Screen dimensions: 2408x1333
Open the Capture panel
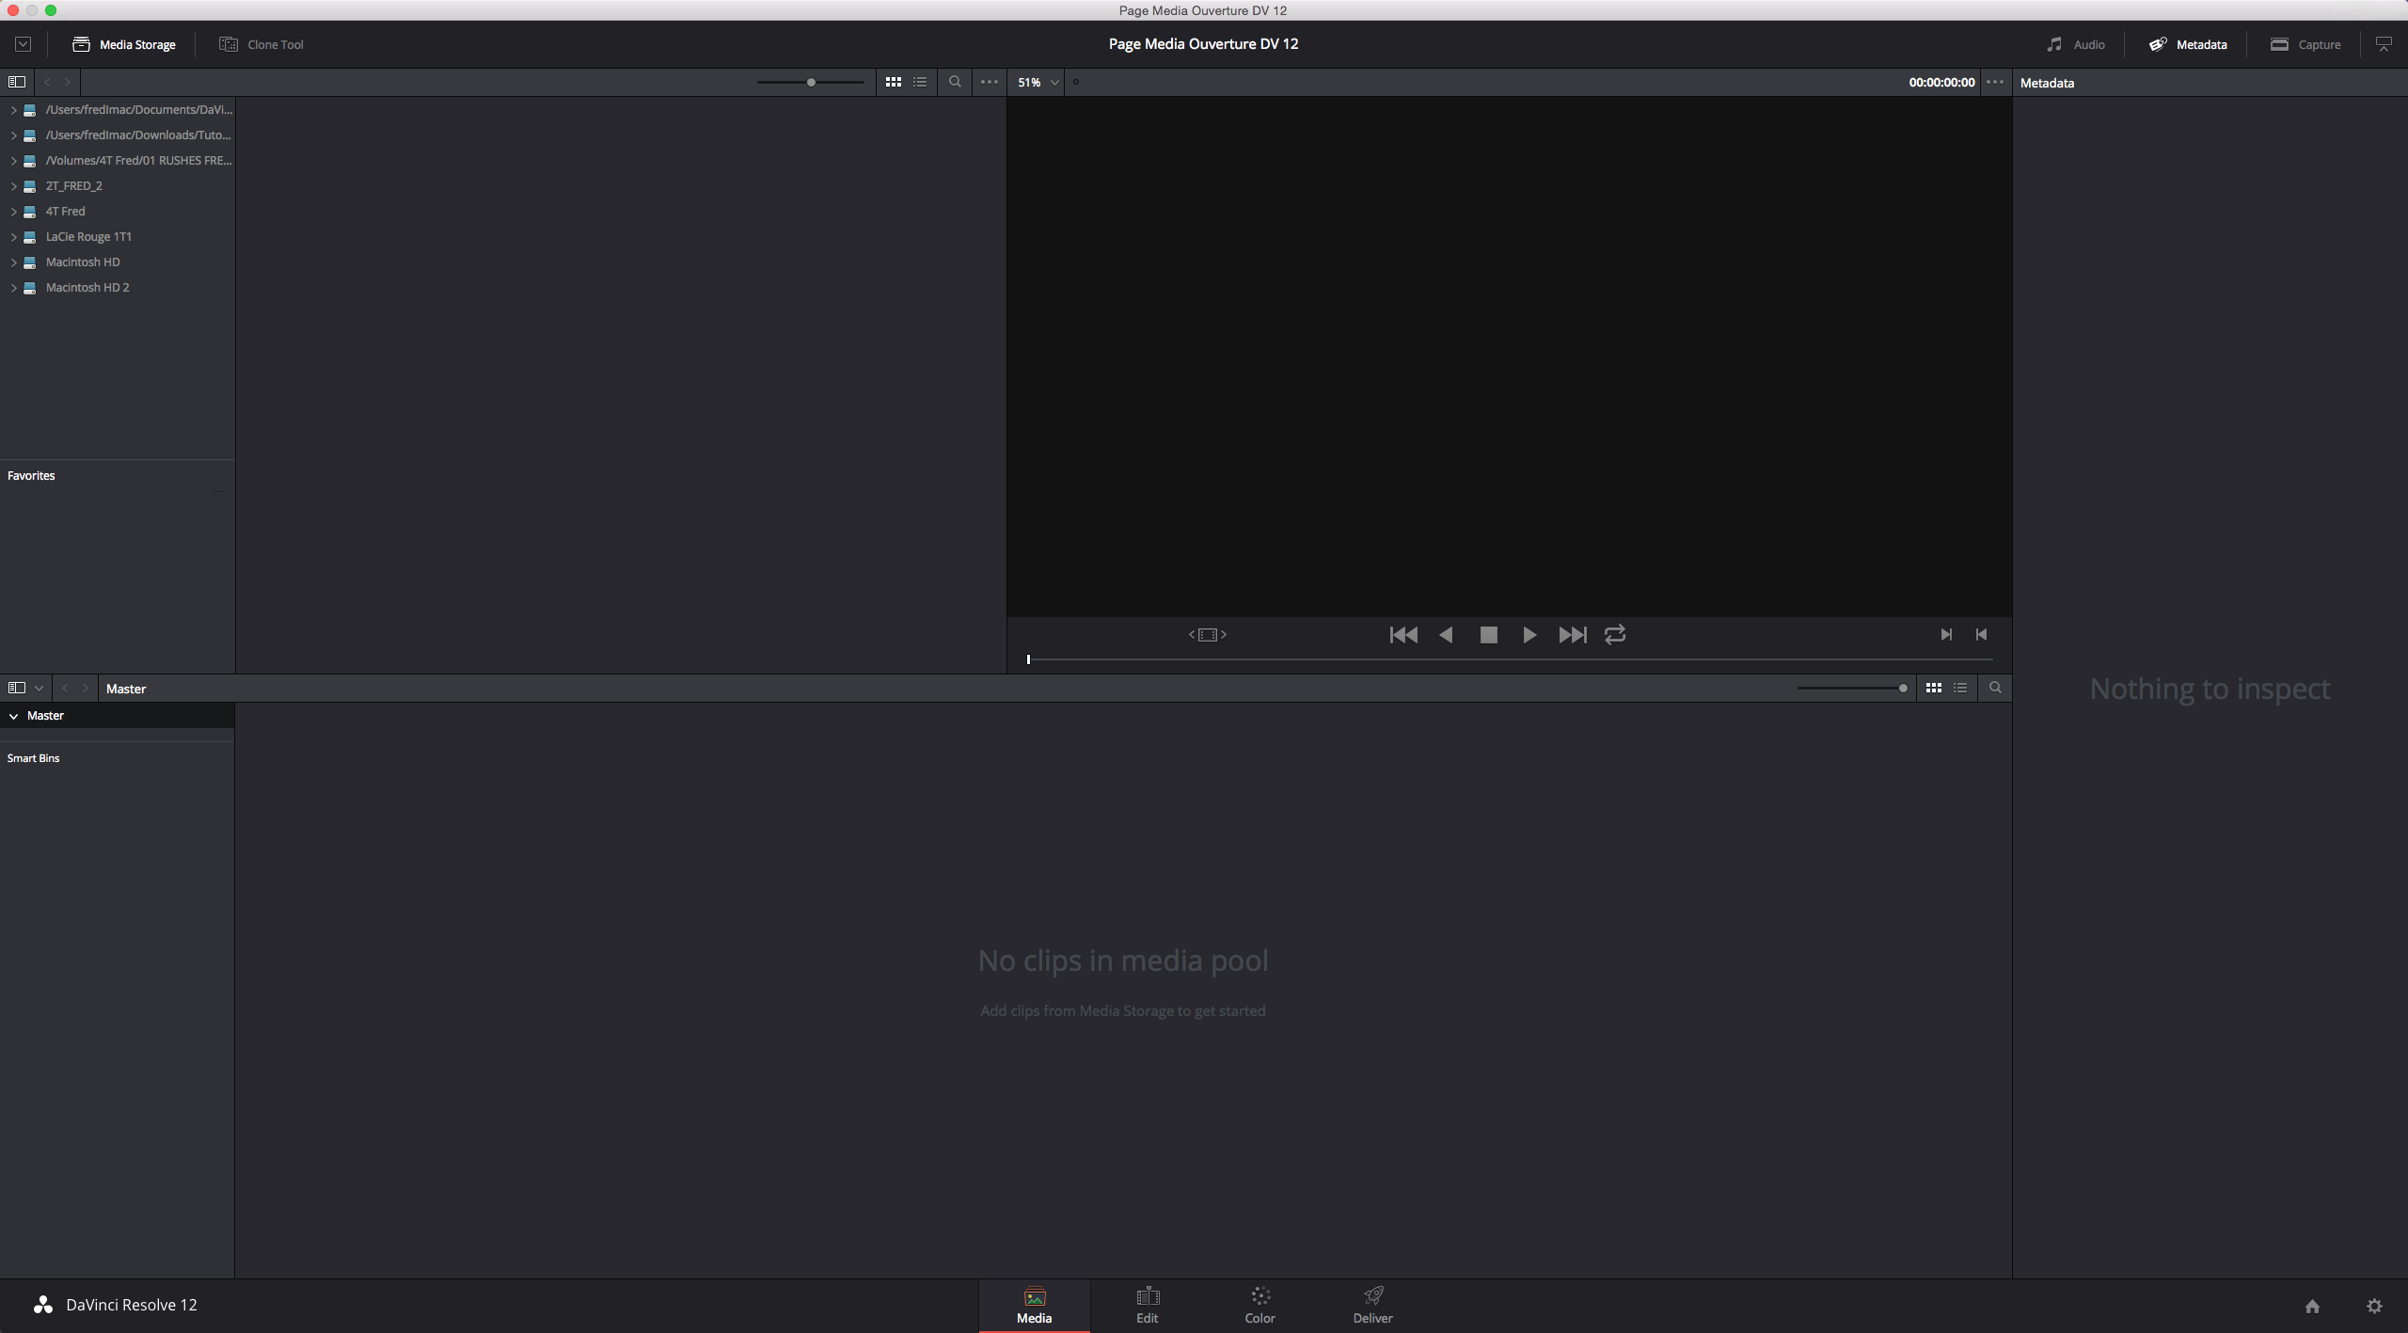[2305, 43]
